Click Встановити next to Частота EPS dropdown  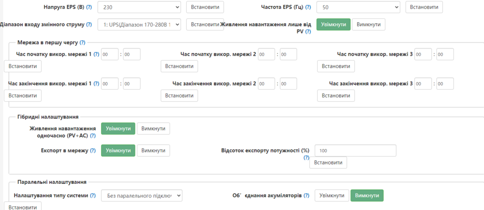point(424,7)
